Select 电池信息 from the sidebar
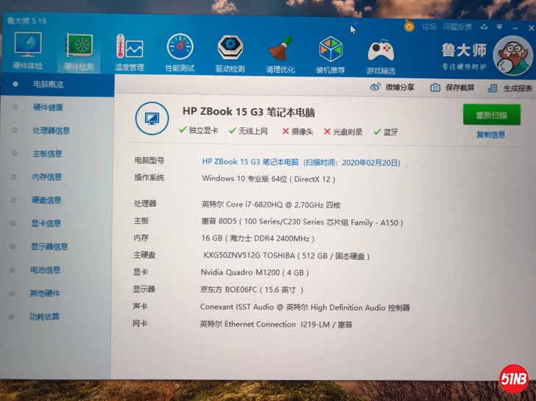 coord(45,270)
